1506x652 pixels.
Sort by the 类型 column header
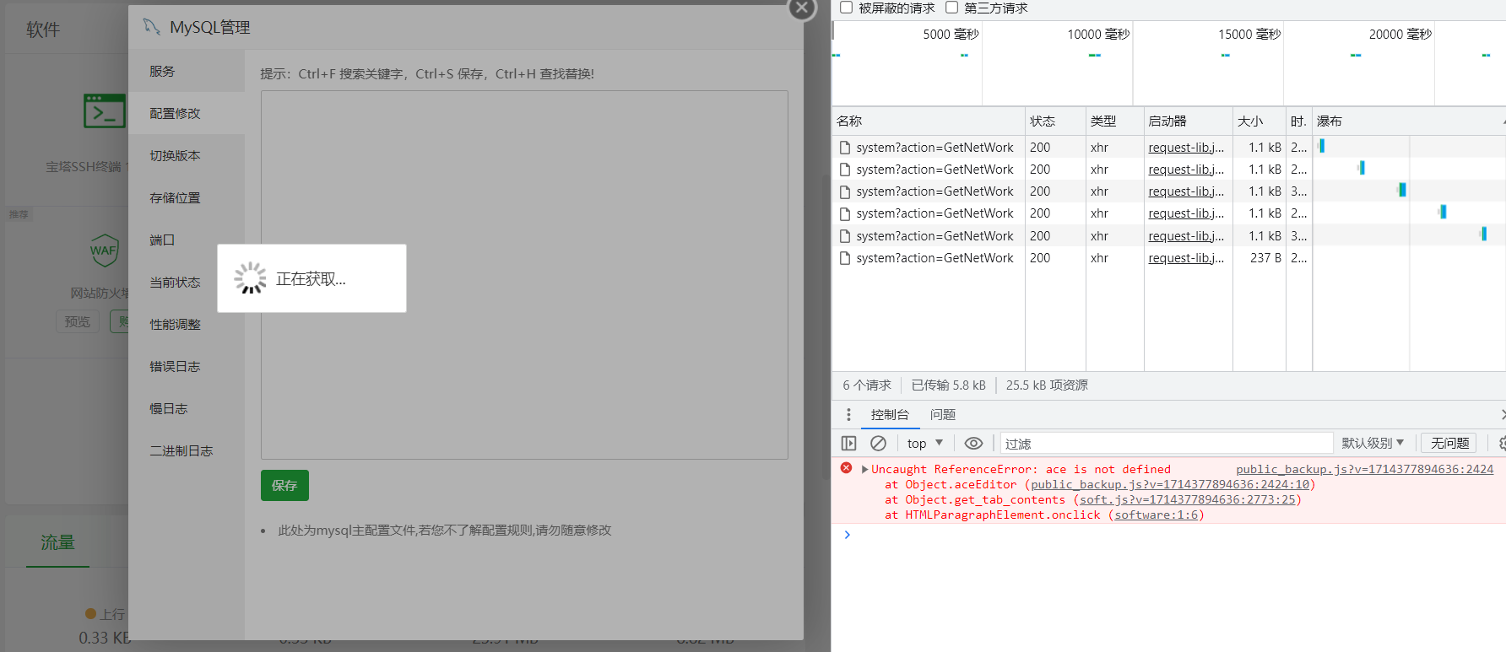(x=1114, y=121)
